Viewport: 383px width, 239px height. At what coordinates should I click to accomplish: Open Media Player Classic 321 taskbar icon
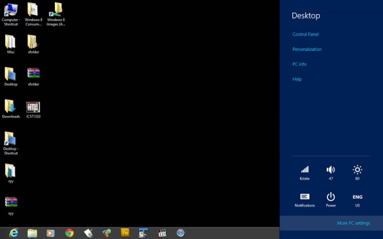[162, 233]
